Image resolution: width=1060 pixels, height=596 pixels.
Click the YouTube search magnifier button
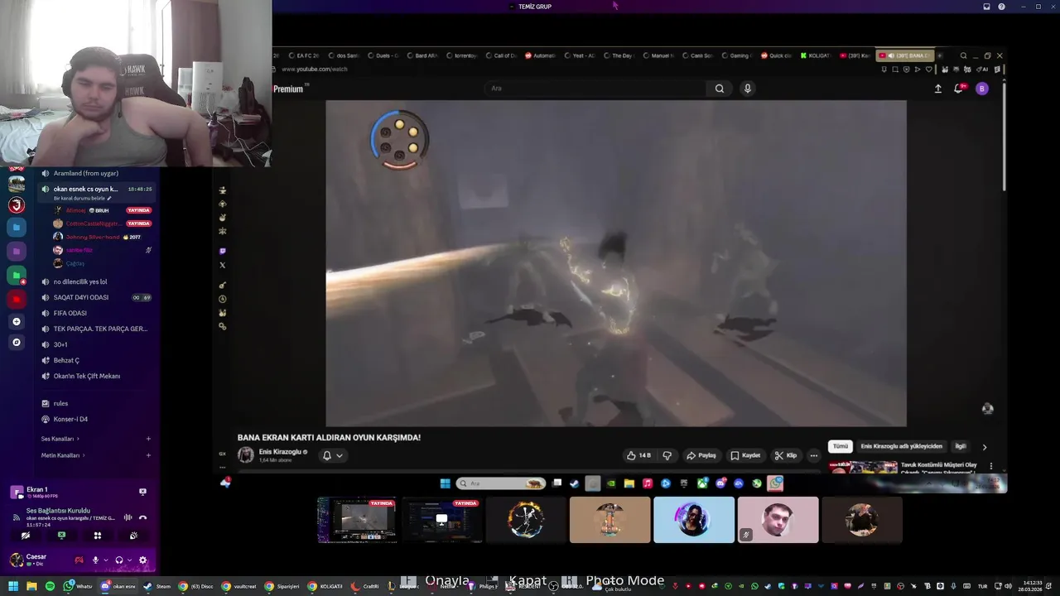pos(720,89)
